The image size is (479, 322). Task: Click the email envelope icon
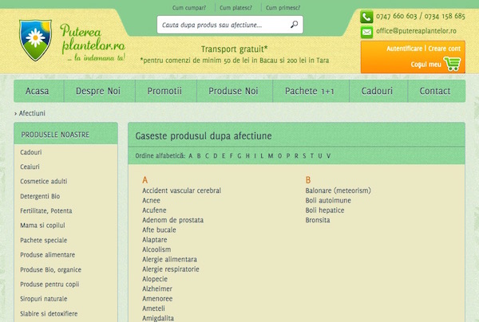(x=366, y=32)
